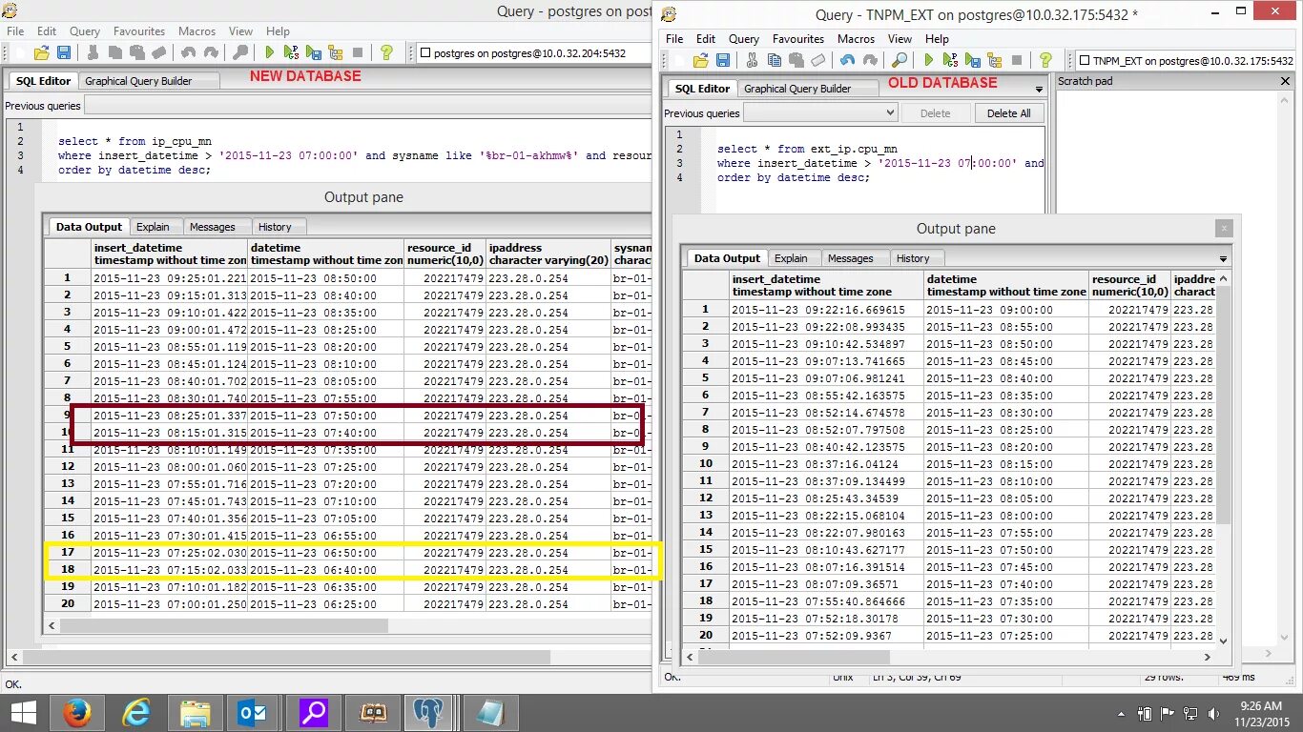Click the Cut scissors icon in TNPM_EXT window
1303x732 pixels.
tap(752, 60)
